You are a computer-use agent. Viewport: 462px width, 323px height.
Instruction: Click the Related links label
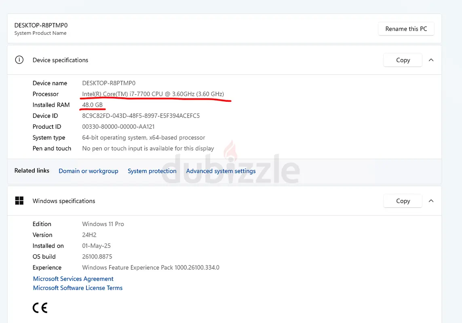tap(32, 170)
